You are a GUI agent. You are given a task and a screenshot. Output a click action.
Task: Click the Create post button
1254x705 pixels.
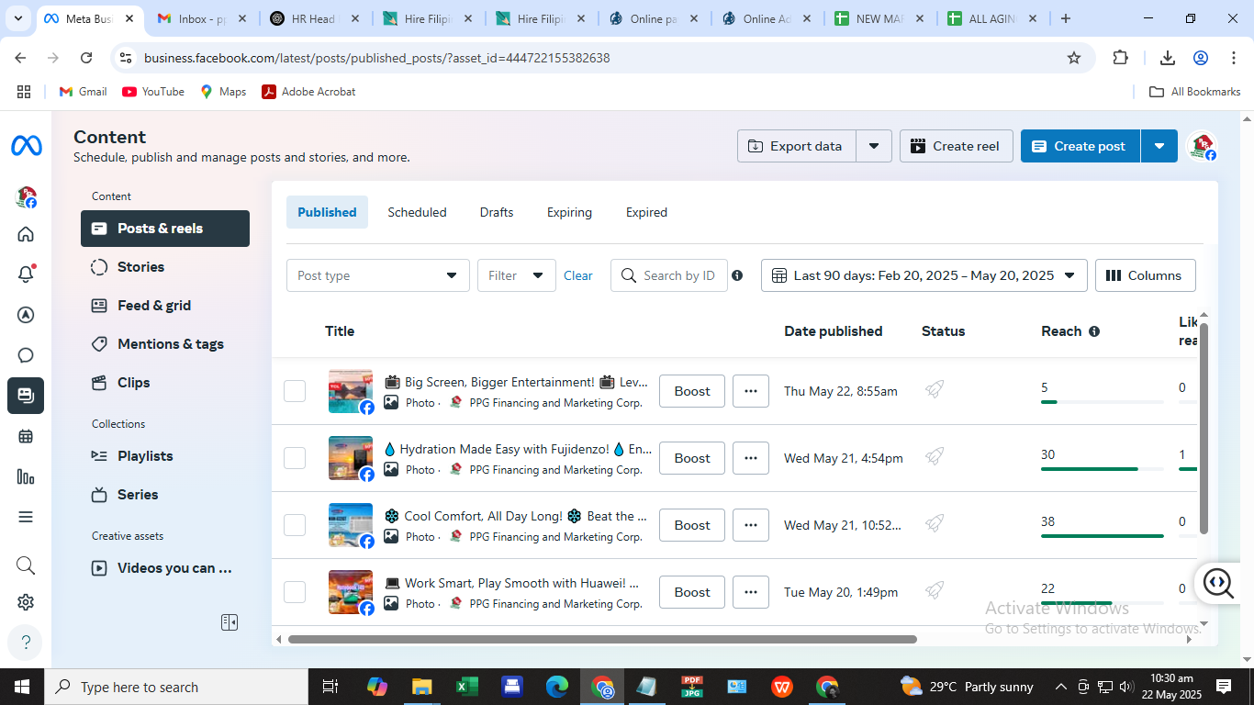(1080, 146)
